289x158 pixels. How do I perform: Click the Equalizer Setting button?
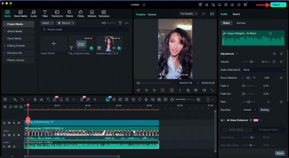(264, 110)
